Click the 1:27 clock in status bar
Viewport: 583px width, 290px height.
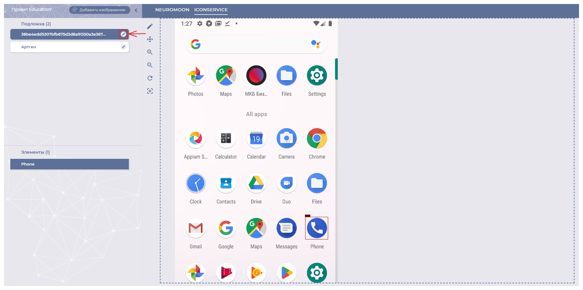(186, 24)
